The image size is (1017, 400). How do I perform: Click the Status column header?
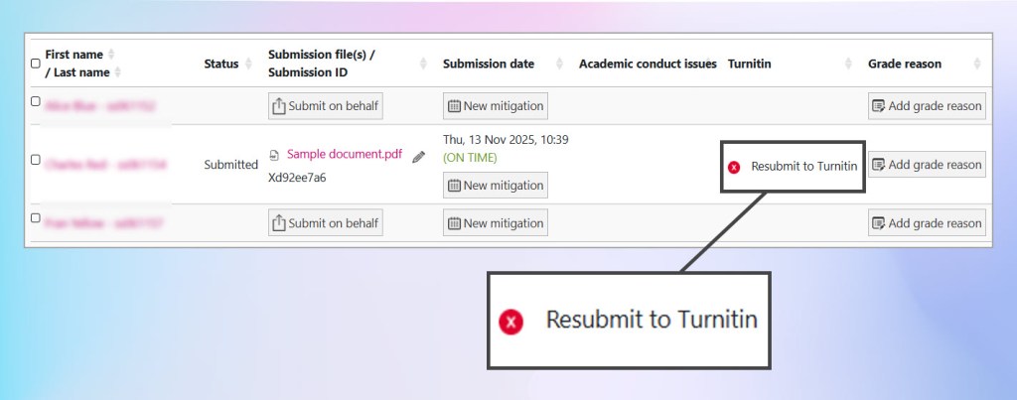[x=221, y=64]
